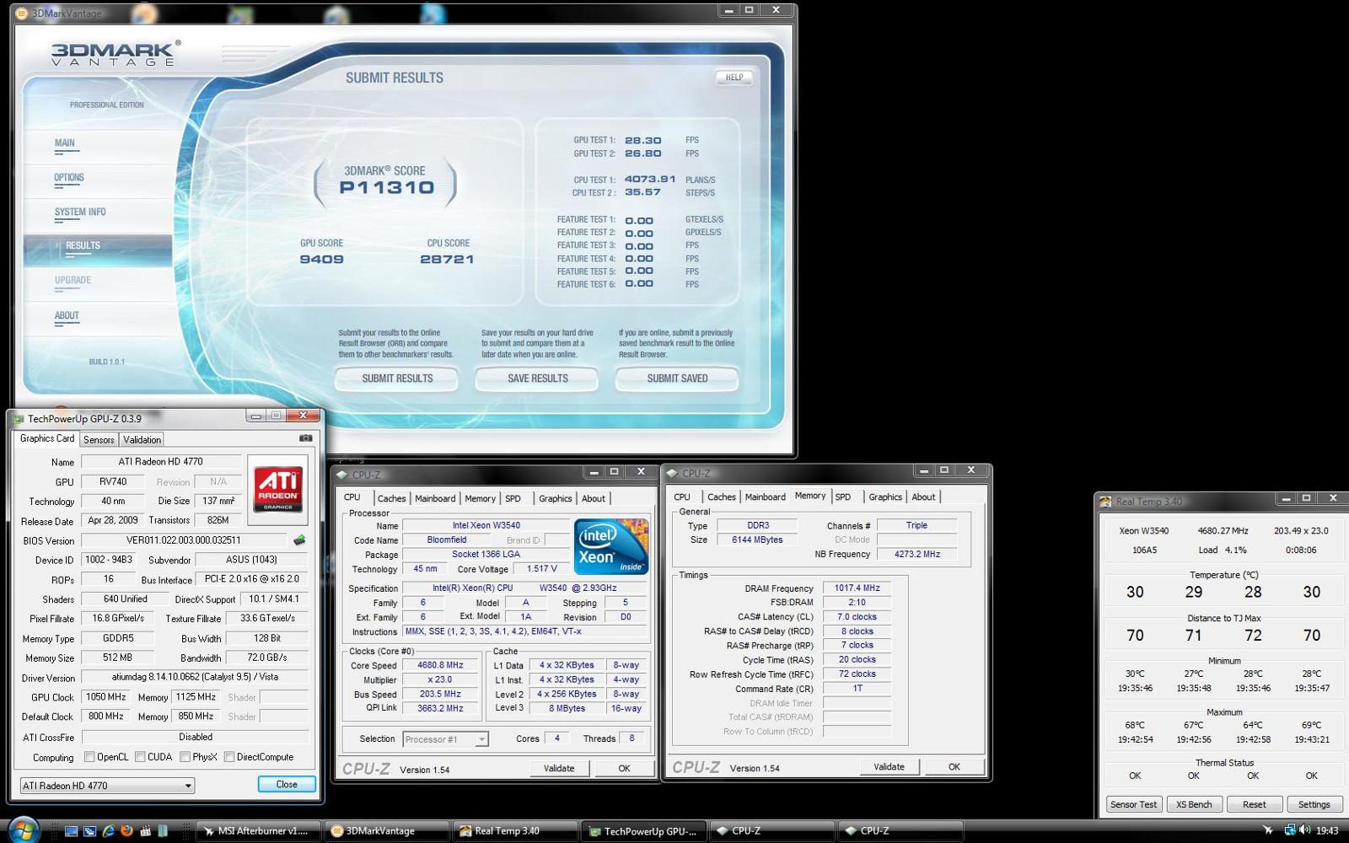The image size is (1349, 843).
Task: Click XS Bench in Real Temp
Action: 1194,804
